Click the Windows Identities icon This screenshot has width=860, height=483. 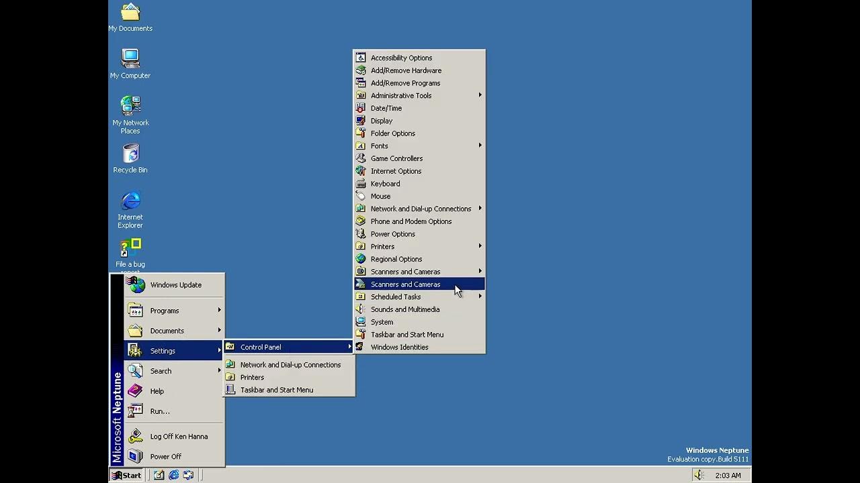coord(361,347)
